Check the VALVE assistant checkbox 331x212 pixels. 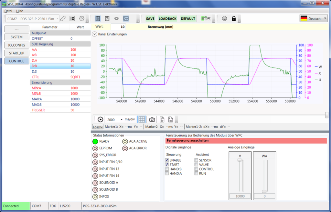pyautogui.click(x=196, y=165)
